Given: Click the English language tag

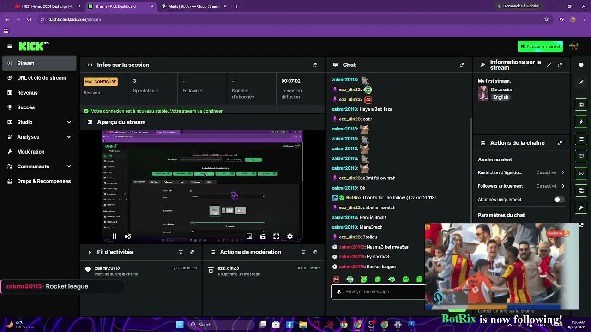Looking at the screenshot, I should pyautogui.click(x=501, y=97).
